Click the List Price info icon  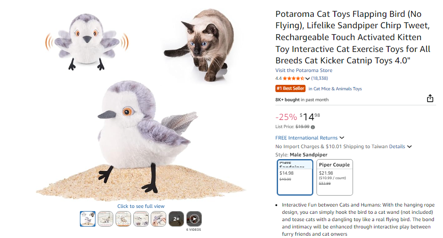point(313,127)
